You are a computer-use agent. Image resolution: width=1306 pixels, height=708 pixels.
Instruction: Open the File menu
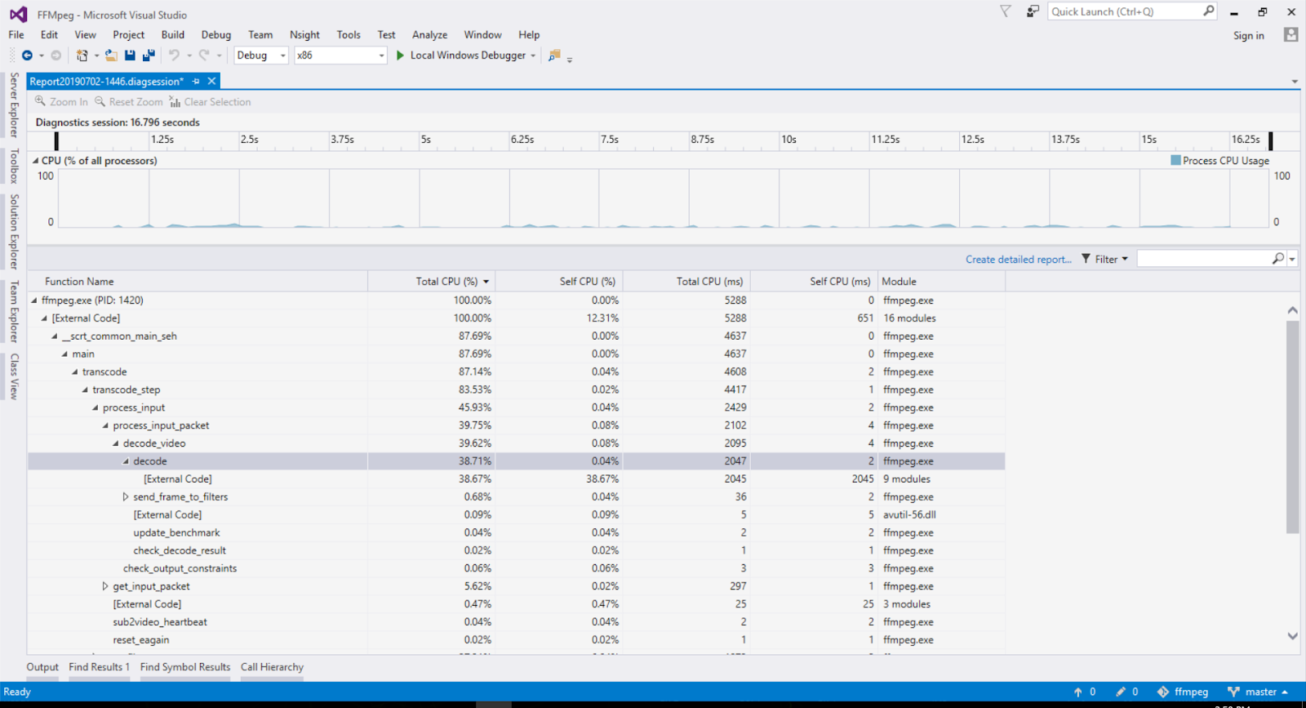[x=16, y=34]
